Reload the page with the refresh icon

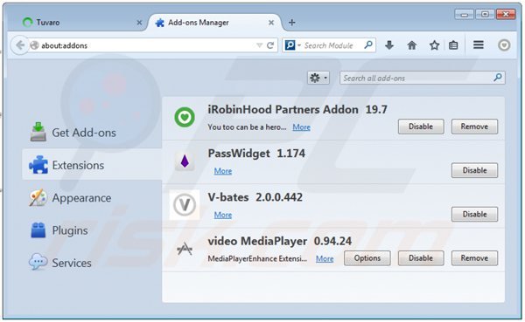click(270, 45)
